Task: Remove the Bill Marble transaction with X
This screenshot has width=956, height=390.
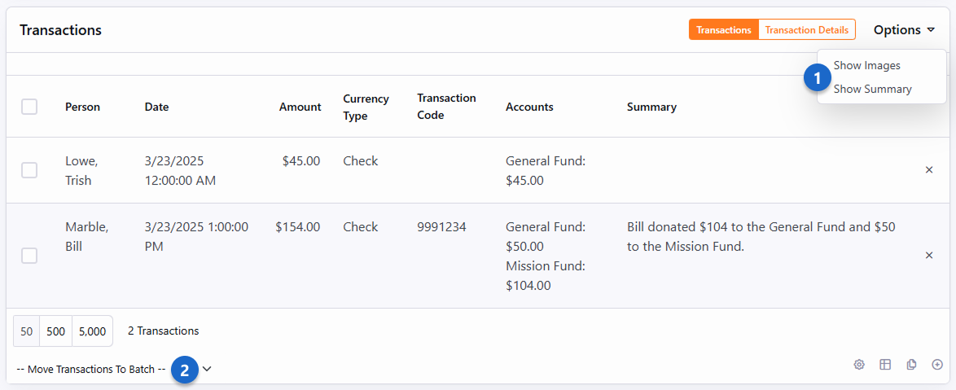Action: tap(929, 256)
